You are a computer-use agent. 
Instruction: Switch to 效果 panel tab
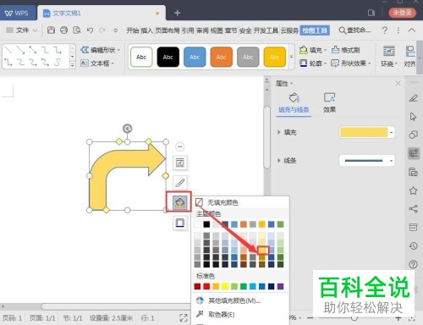click(x=329, y=103)
